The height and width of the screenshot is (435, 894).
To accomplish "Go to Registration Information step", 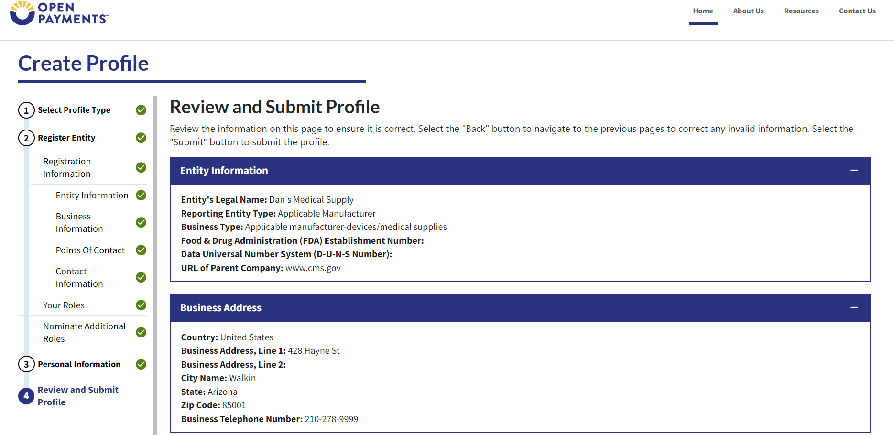I will coord(67,167).
